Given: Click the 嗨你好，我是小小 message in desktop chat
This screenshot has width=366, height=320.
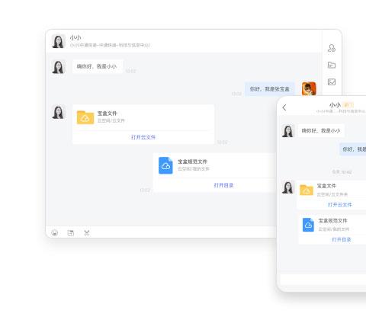Looking at the screenshot, I should point(98,66).
